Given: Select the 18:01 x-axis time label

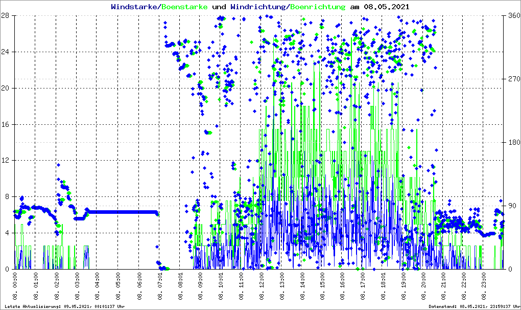Looking at the screenshot, I should click(x=384, y=286).
